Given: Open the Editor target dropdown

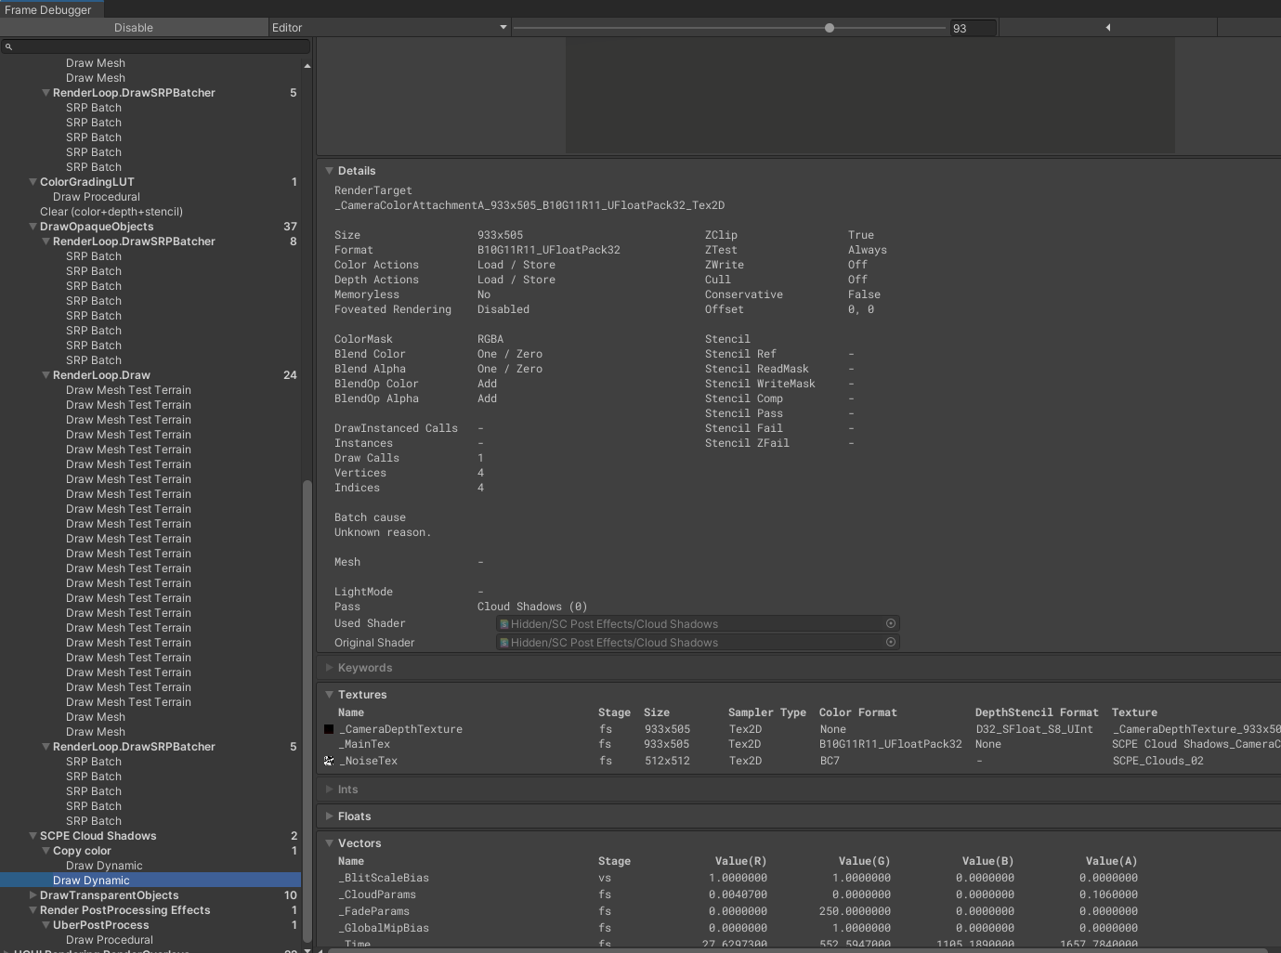Looking at the screenshot, I should (390, 28).
